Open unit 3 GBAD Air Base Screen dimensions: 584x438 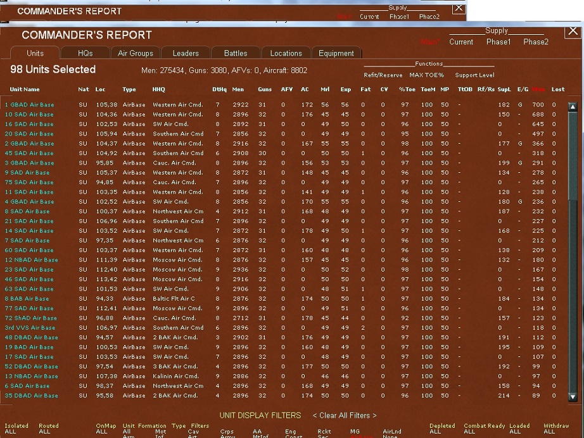[x=29, y=163]
